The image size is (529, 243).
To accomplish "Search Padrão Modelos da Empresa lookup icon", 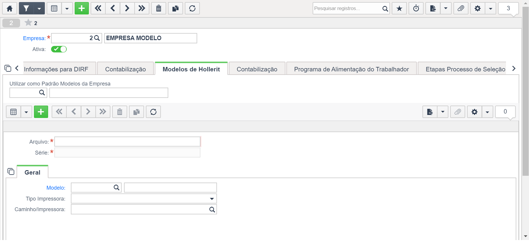I will tap(42, 93).
